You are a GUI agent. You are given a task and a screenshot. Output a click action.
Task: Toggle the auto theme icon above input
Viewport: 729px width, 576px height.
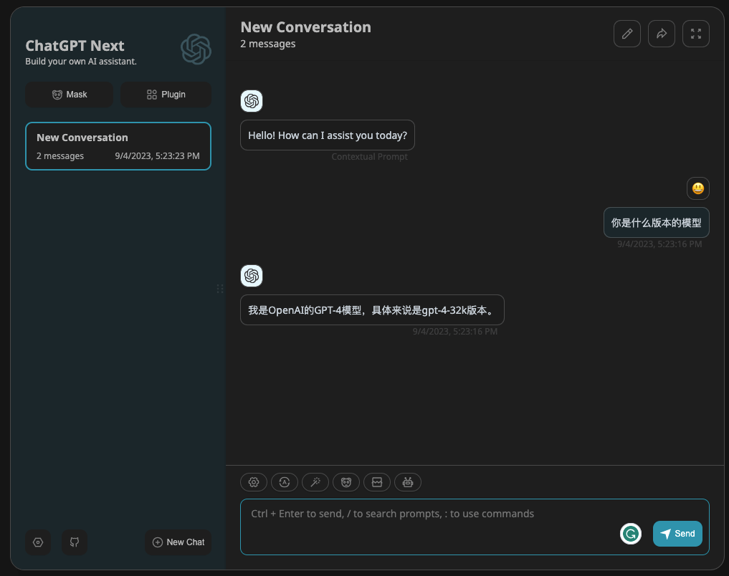click(285, 482)
